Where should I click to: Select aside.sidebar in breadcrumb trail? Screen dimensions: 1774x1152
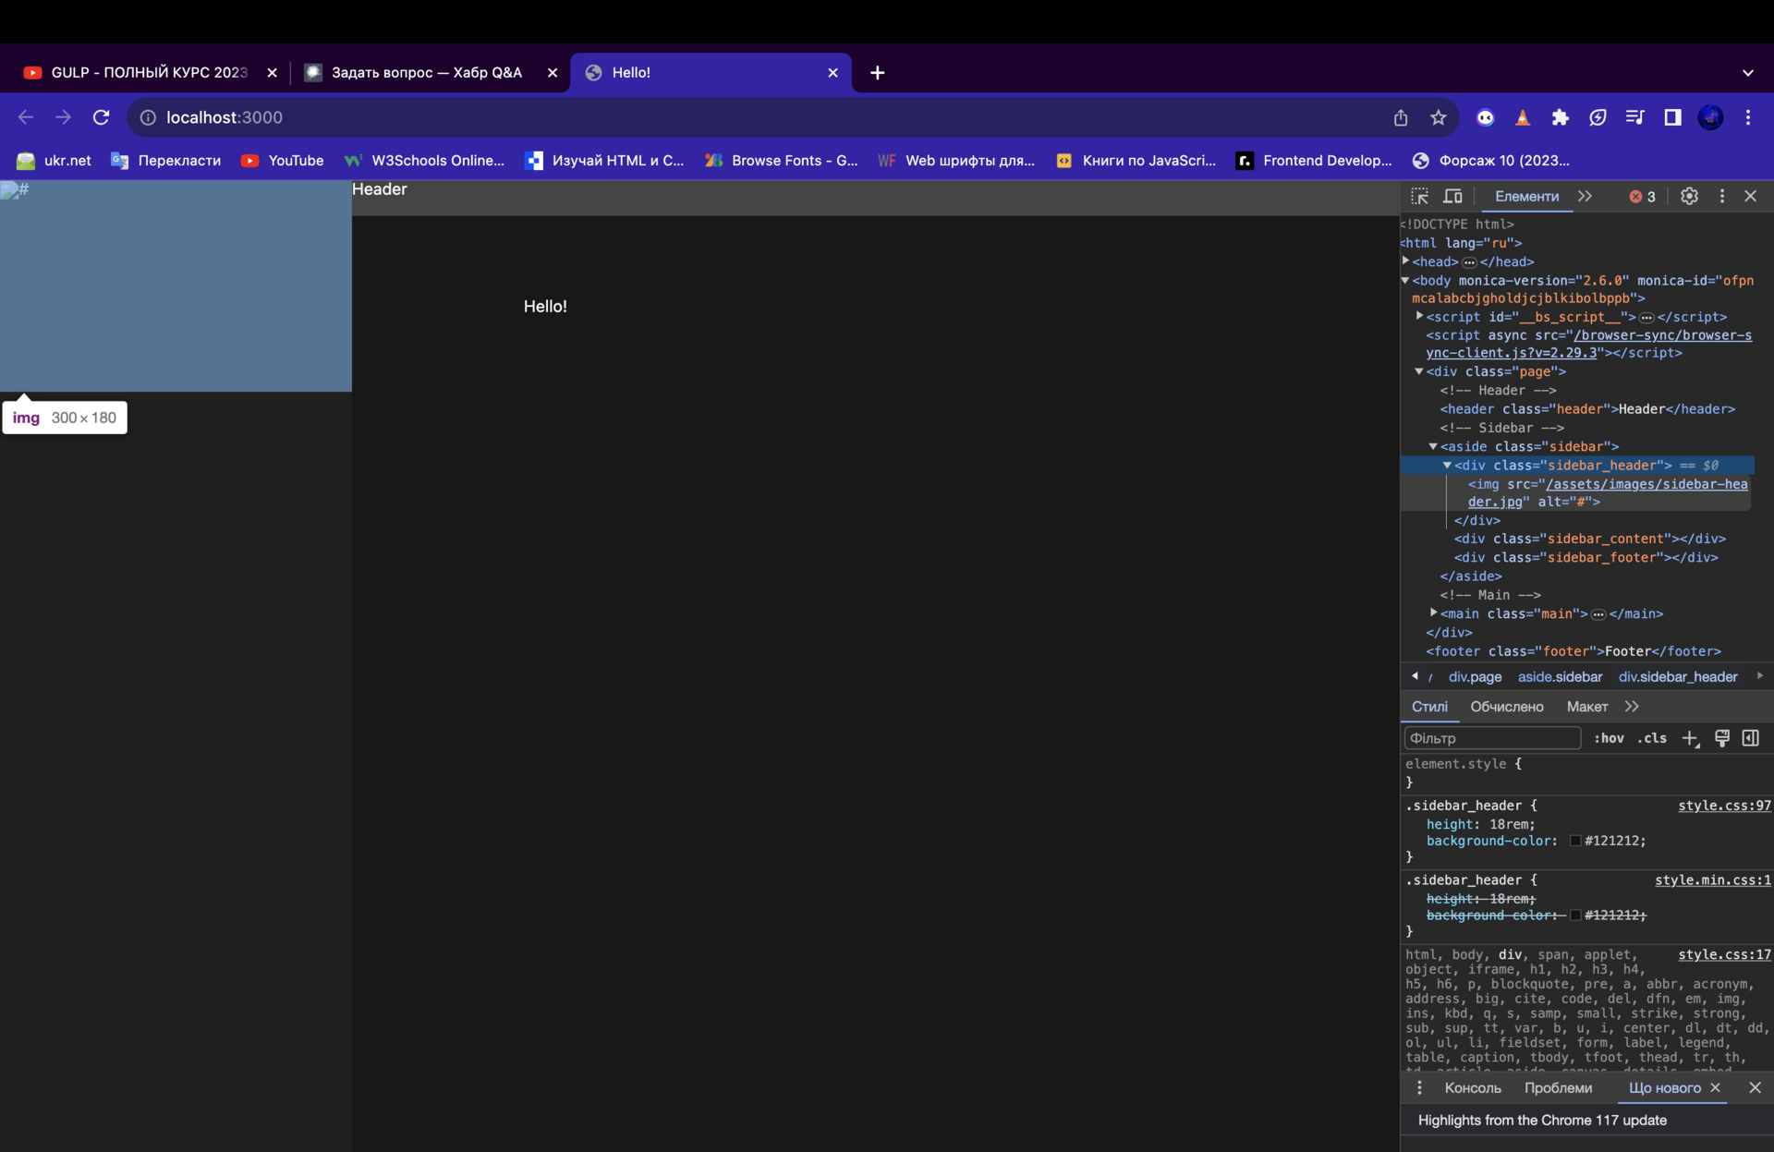1560,677
